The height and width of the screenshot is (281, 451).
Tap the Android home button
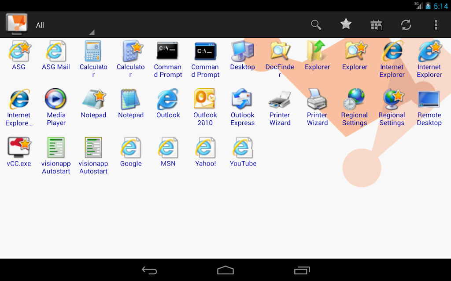(225, 270)
